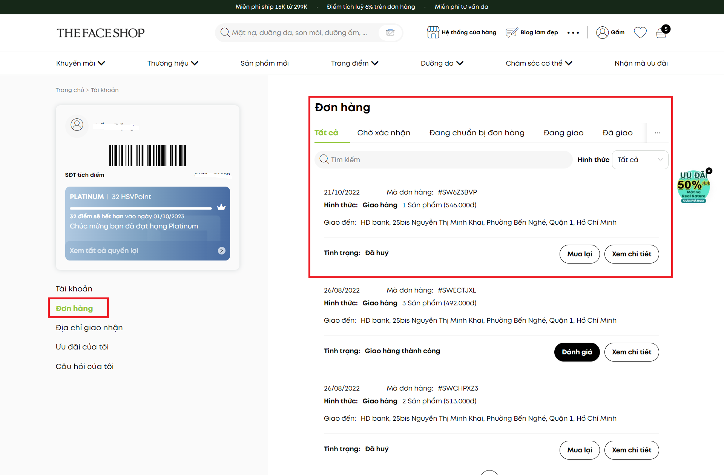Expand the Chăm sóc cơ thể menu

tap(539, 63)
